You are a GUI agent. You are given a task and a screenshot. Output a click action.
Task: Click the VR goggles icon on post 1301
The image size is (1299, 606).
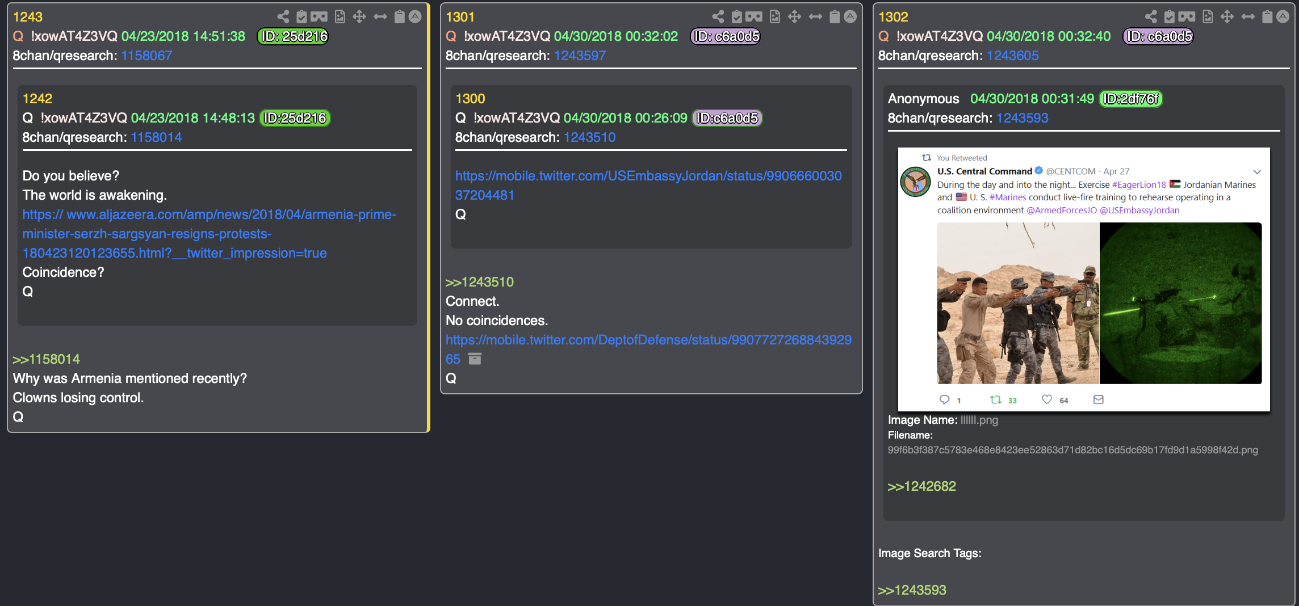754,17
